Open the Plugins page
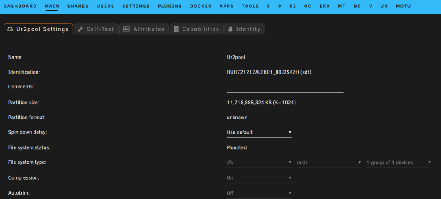 [170, 6]
